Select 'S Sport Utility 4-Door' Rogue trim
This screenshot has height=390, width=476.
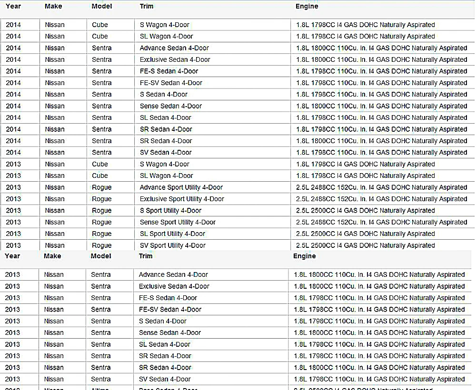click(x=170, y=211)
